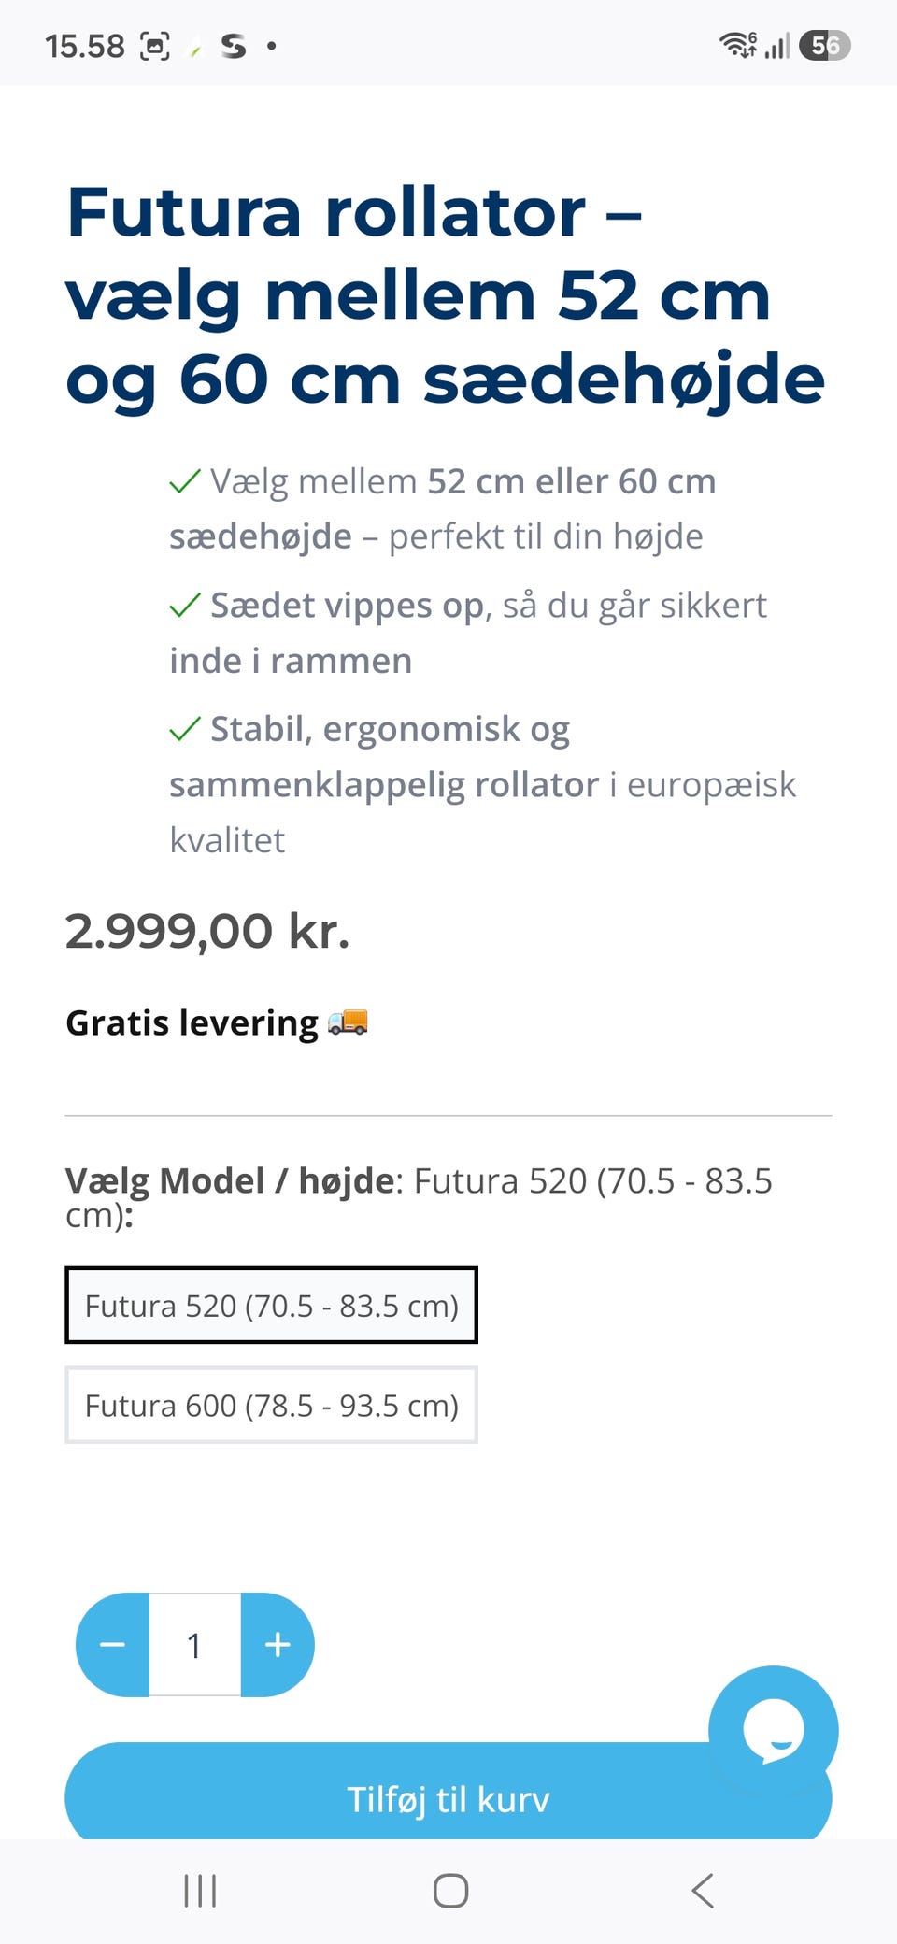Tap the Android home button
The image size is (897, 1944).
click(x=450, y=1891)
